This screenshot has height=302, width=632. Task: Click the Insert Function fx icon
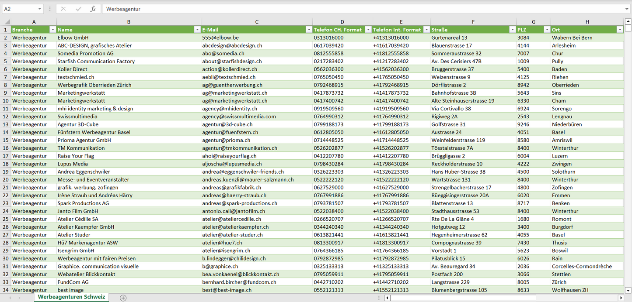click(93, 9)
